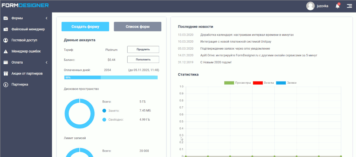Click the partner promotions gift icon
The height and width of the screenshot is (157, 356).
(x=6, y=74)
